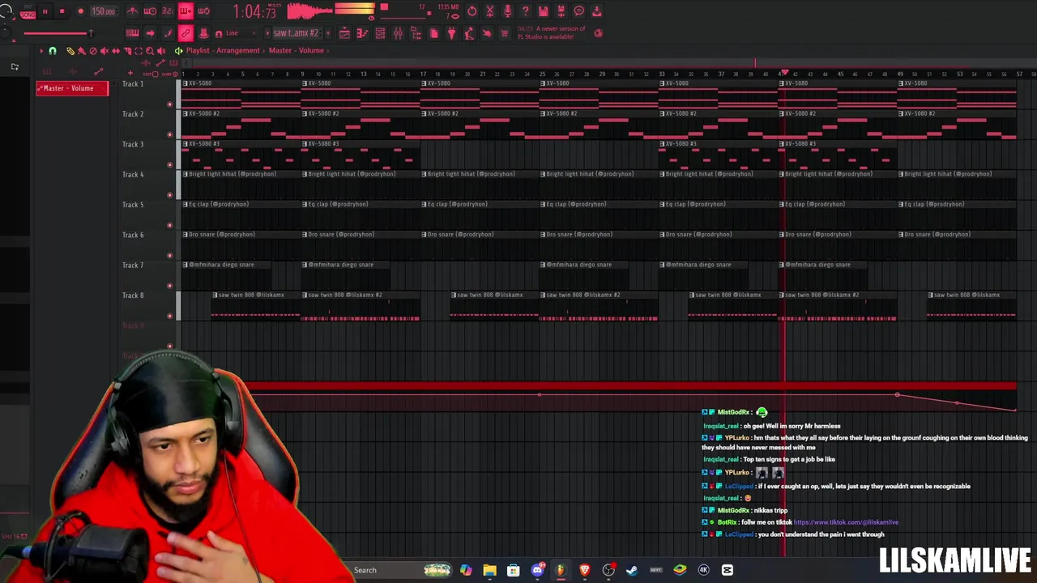Viewport: 1037px width, 583px height.
Task: Switch the PAT/SONG mode button
Action: [28, 11]
